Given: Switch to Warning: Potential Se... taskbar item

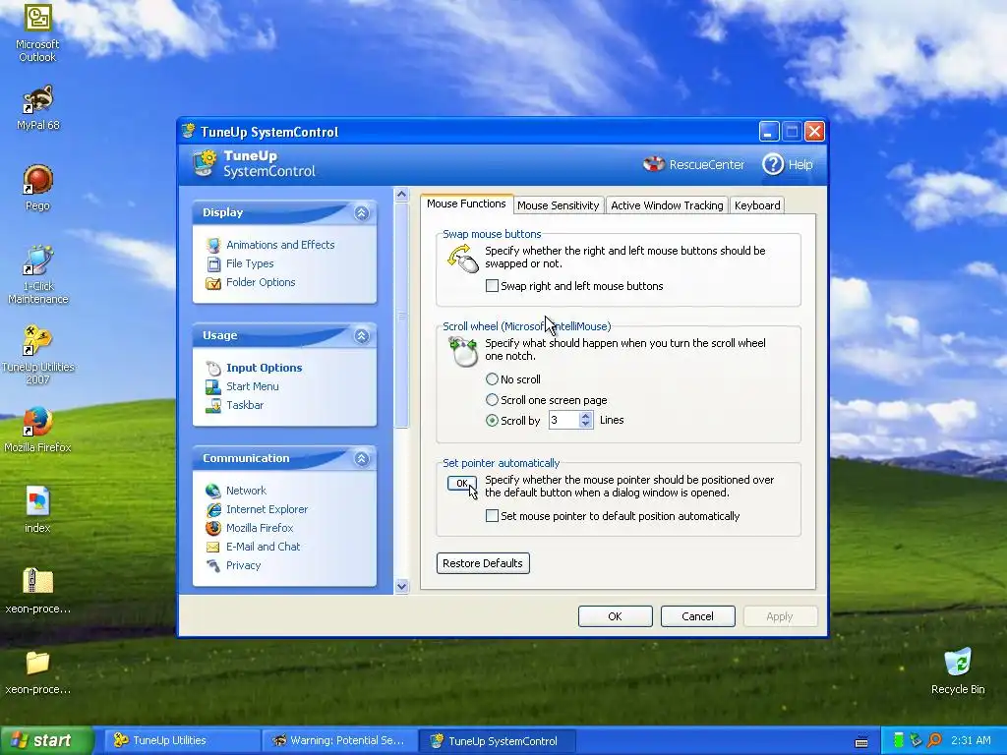Looking at the screenshot, I should point(339,741).
